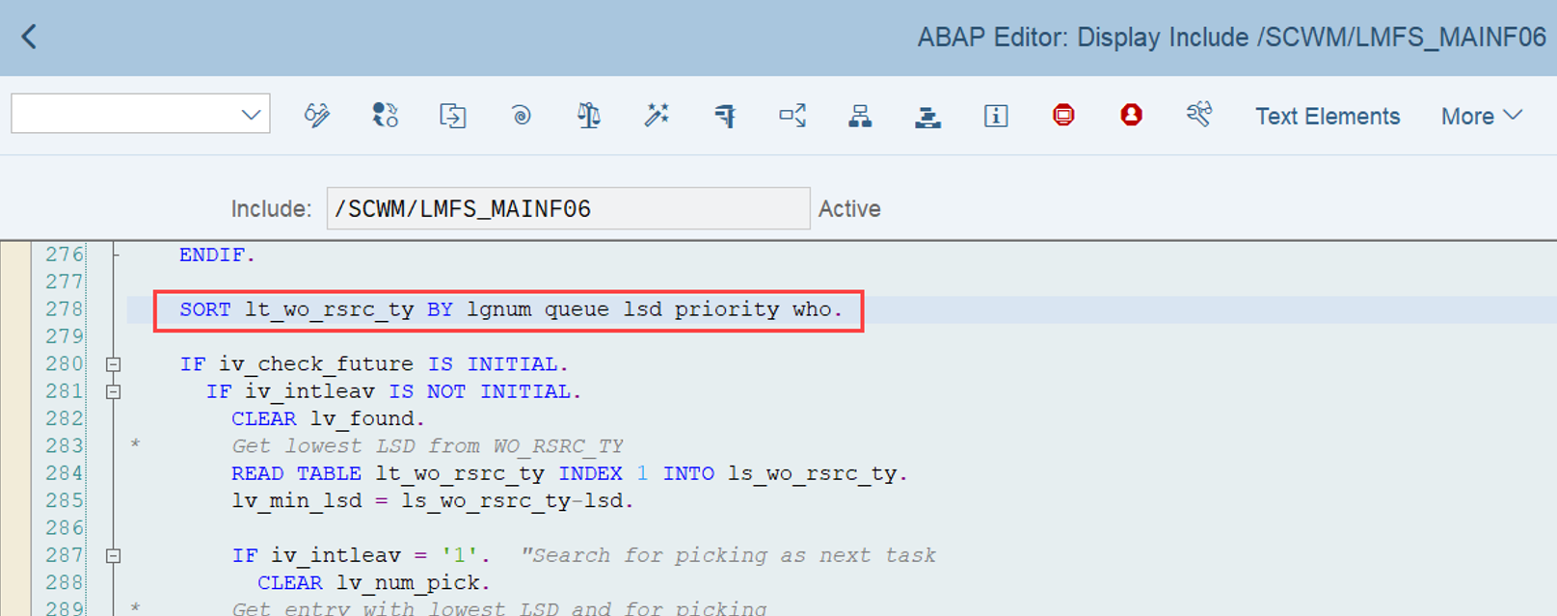Viewport: 1557px width, 616px height.
Task: Click 'CLEAR lv_found.' on line 282
Action: click(328, 418)
